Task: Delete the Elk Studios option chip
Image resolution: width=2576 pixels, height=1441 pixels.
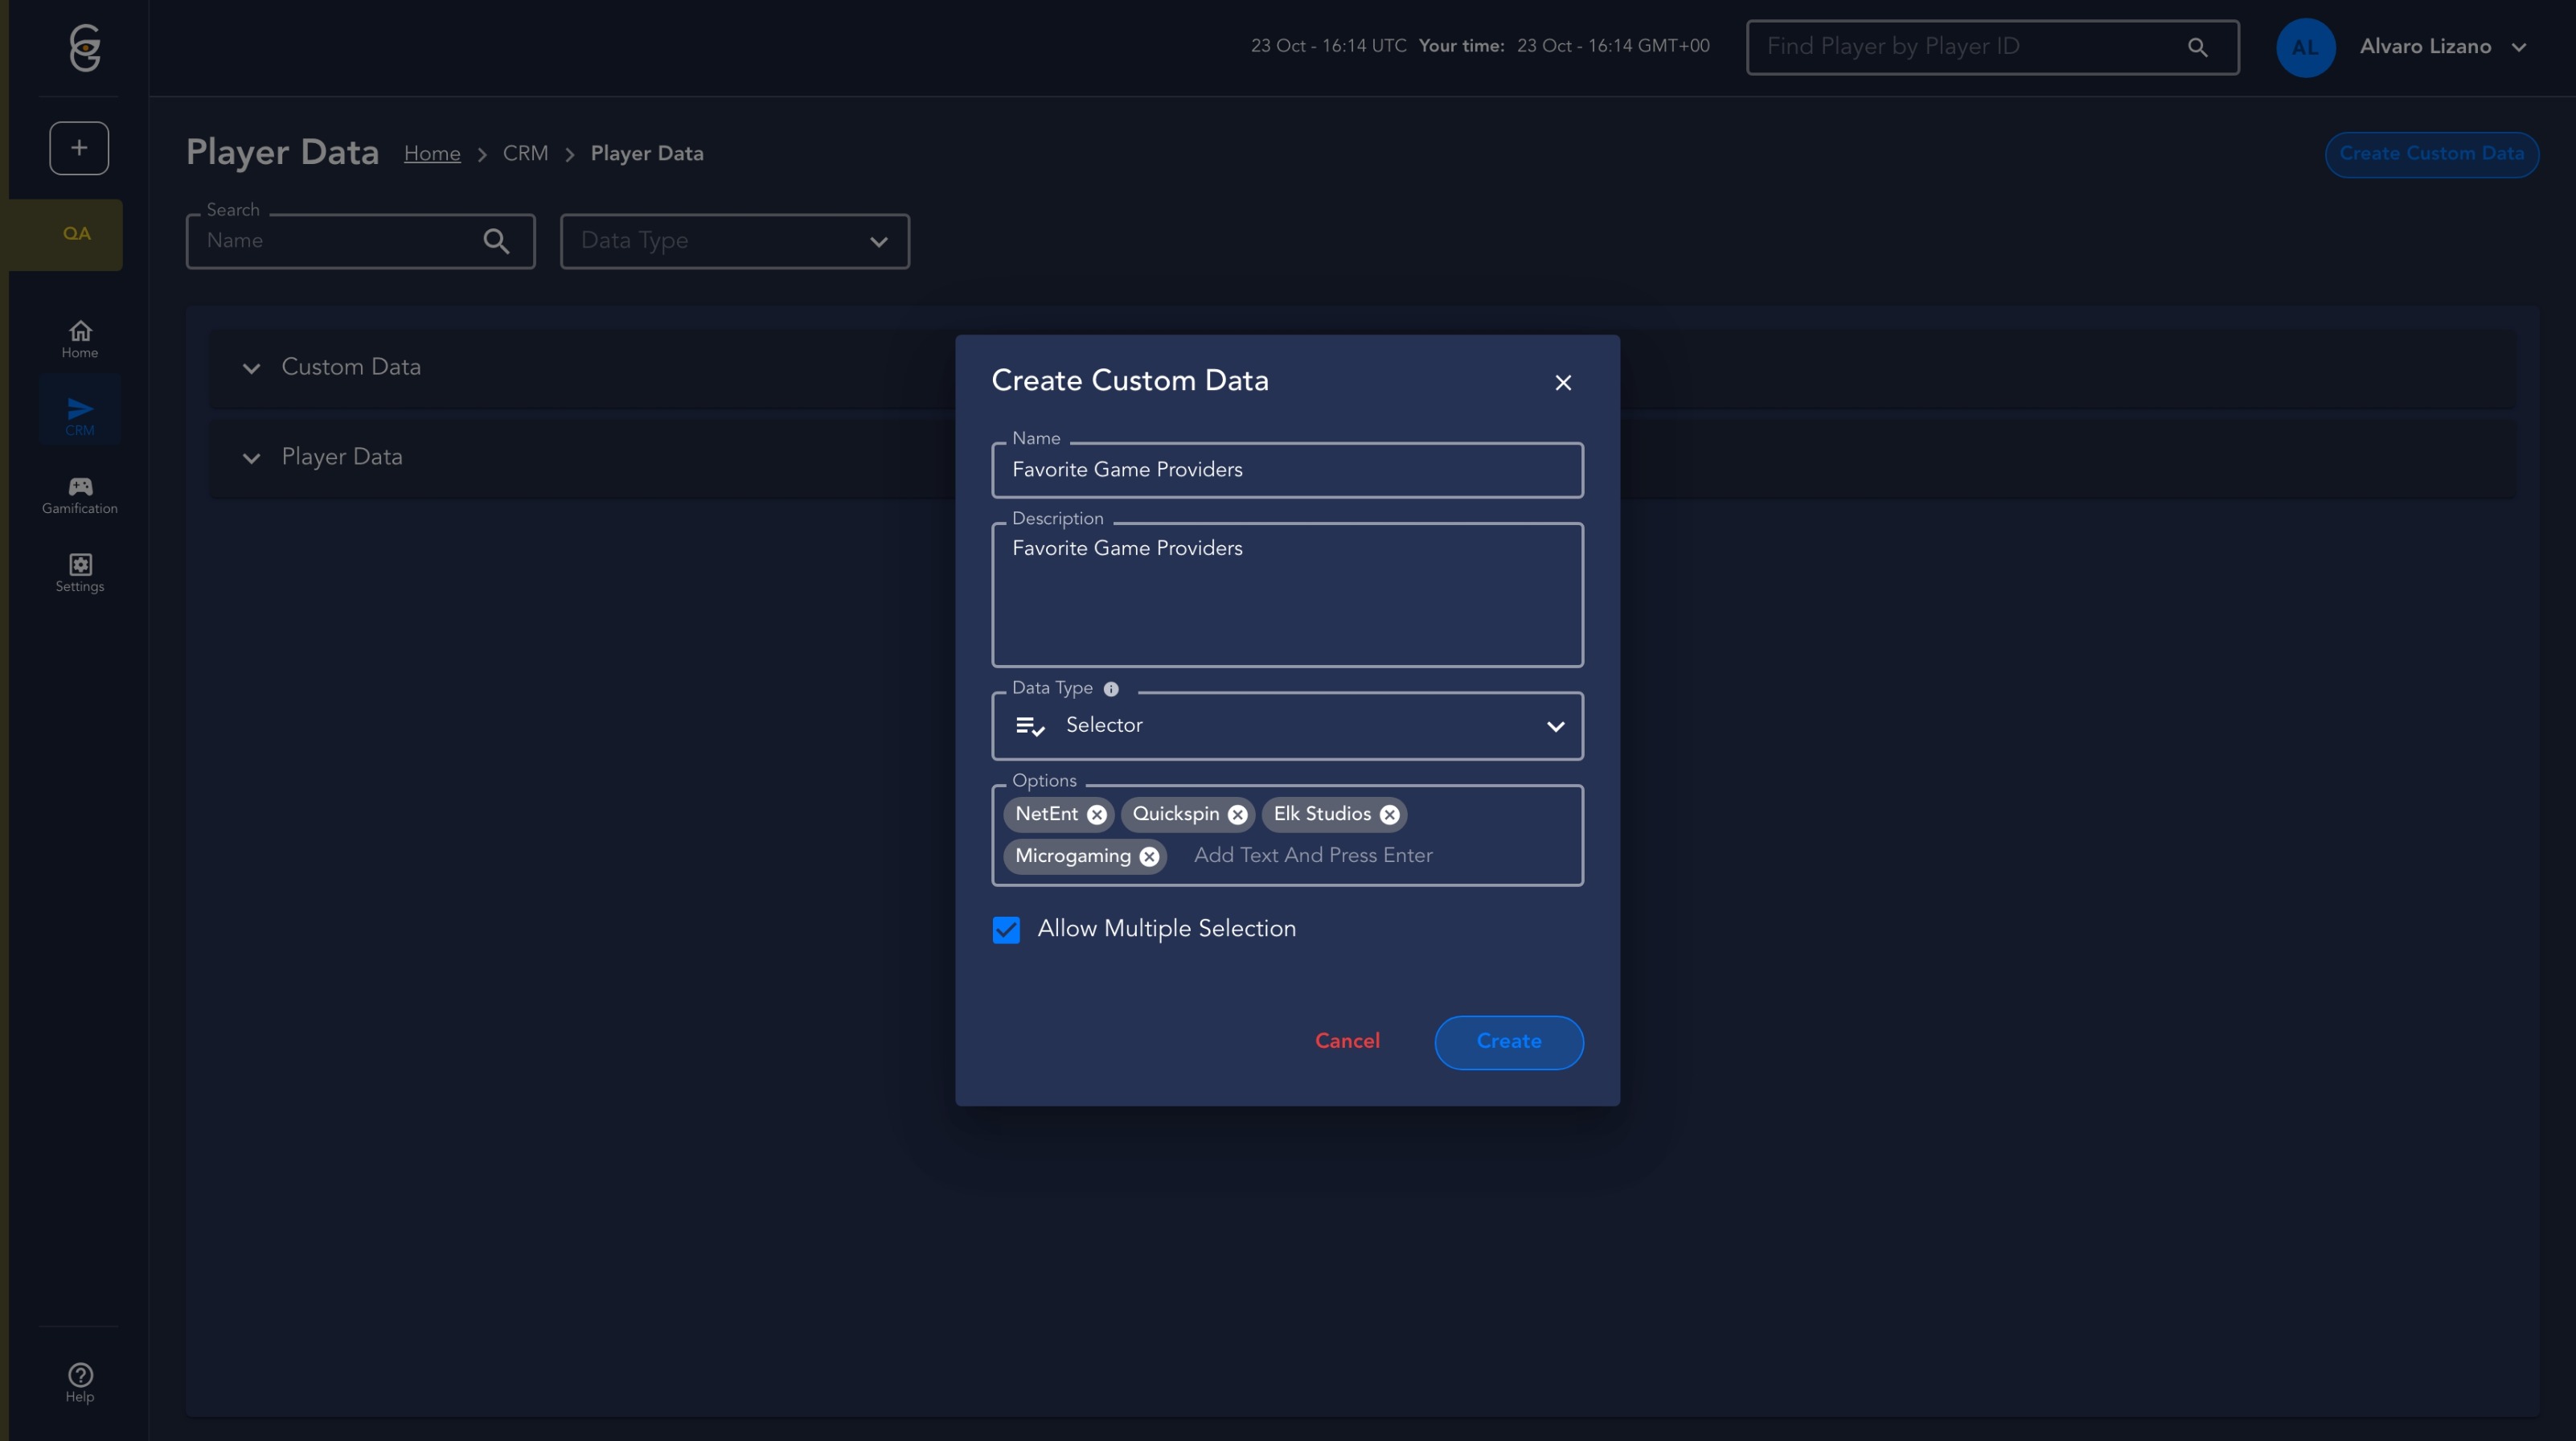Action: (x=1389, y=814)
